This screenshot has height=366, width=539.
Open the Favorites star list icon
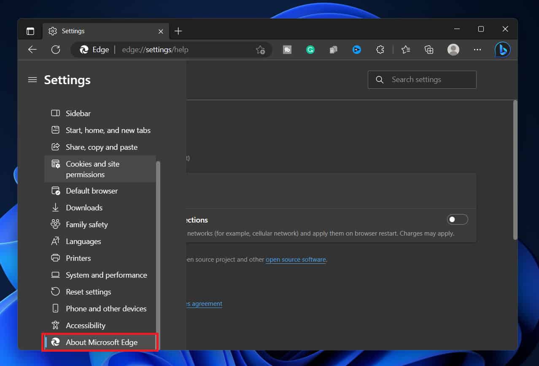tap(406, 50)
